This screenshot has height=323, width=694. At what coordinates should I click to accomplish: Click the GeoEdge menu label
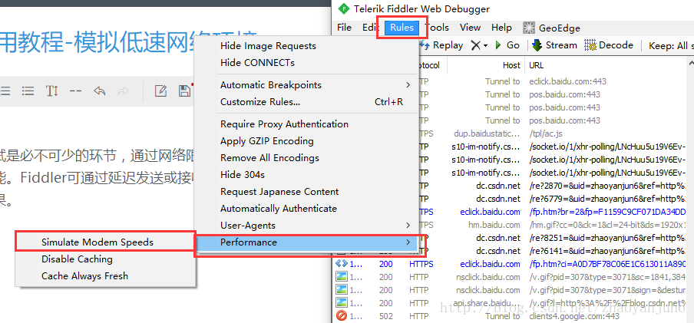click(560, 28)
